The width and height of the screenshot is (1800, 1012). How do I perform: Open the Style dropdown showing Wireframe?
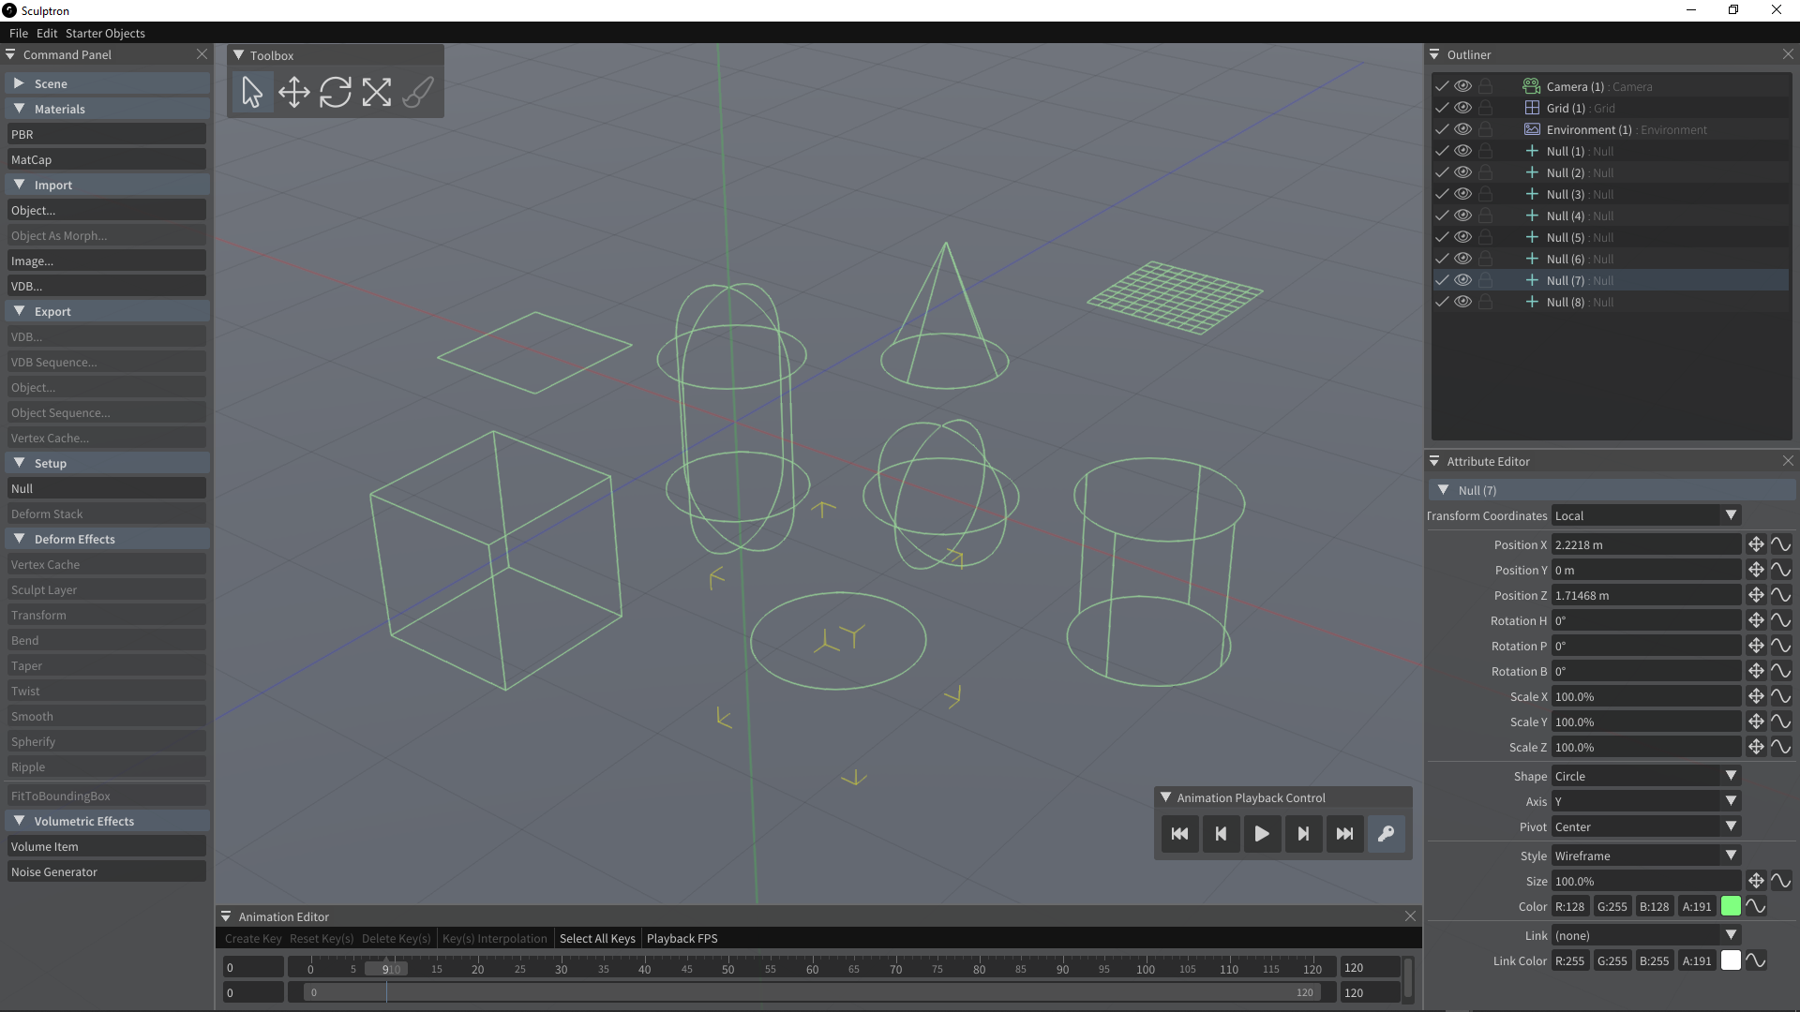point(1646,856)
